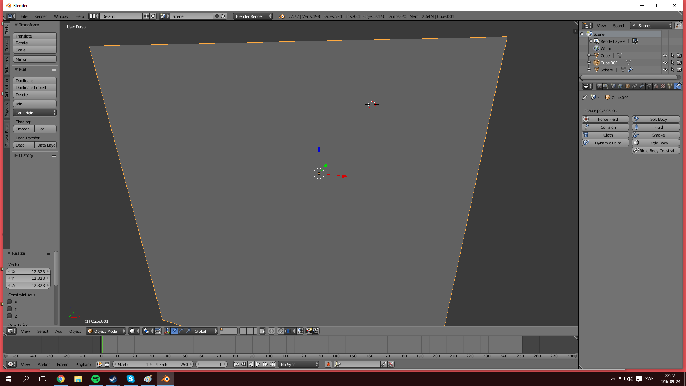Viewport: 686px width, 386px height.
Task: Open the Particles properties tab
Action: 670,86
